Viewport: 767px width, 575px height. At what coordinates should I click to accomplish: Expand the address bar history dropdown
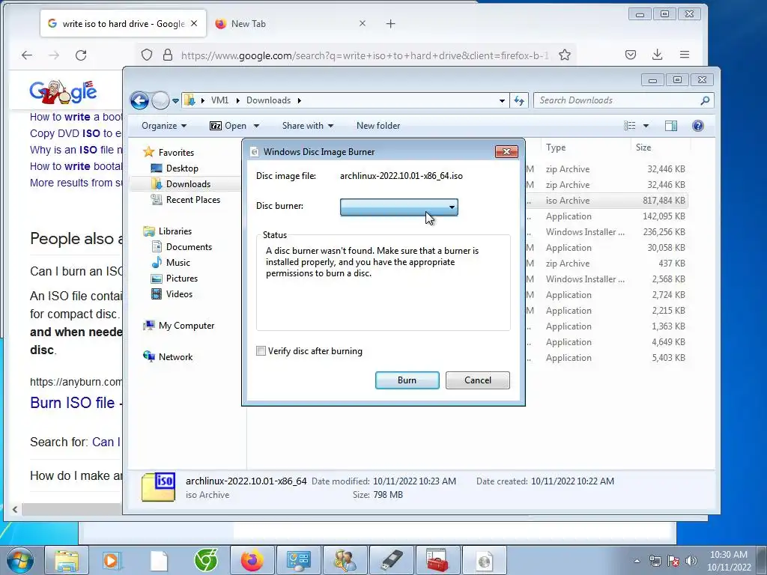coord(502,100)
